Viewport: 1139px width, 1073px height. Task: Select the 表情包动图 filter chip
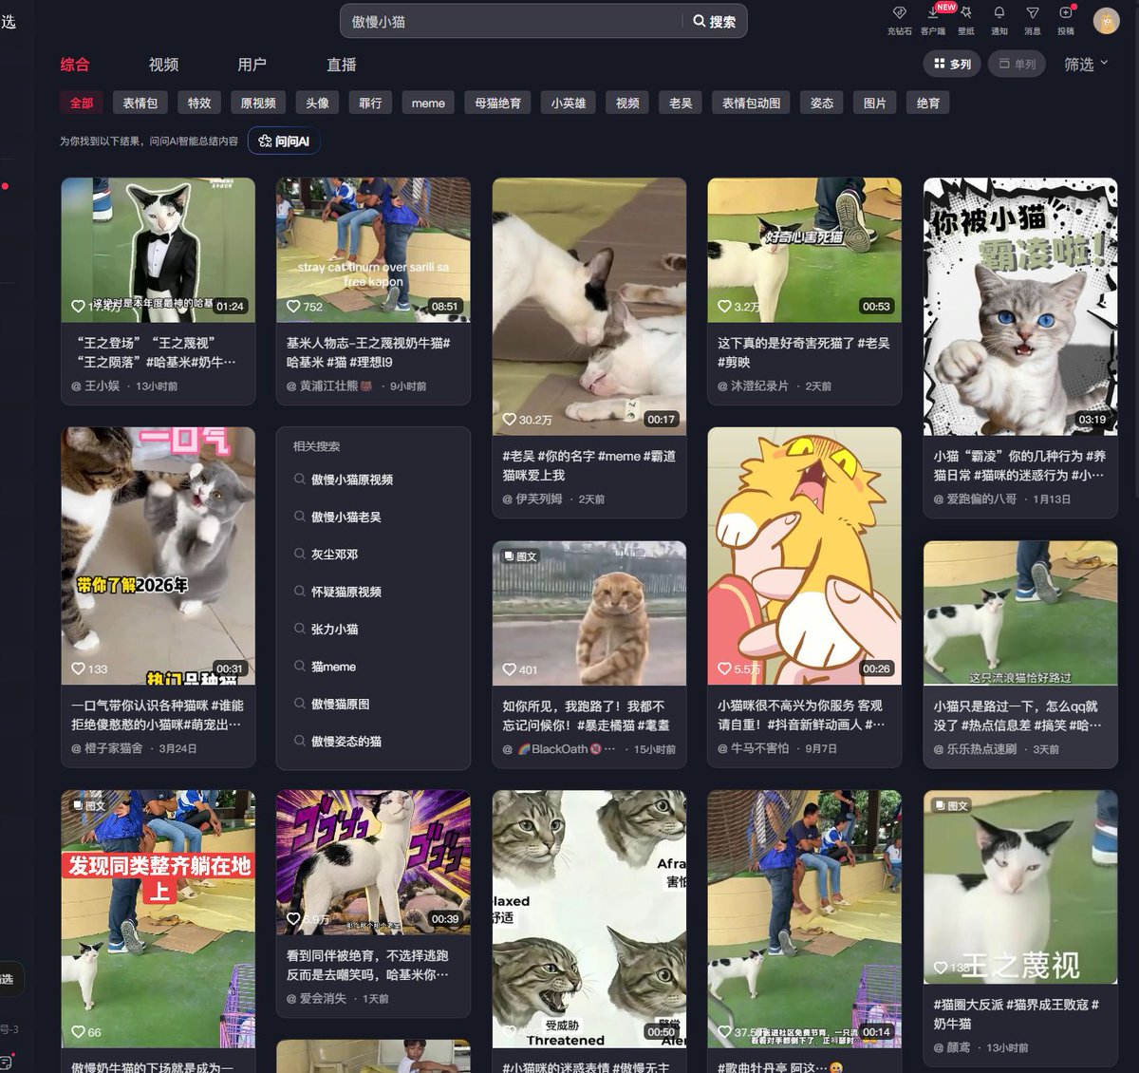pos(751,103)
